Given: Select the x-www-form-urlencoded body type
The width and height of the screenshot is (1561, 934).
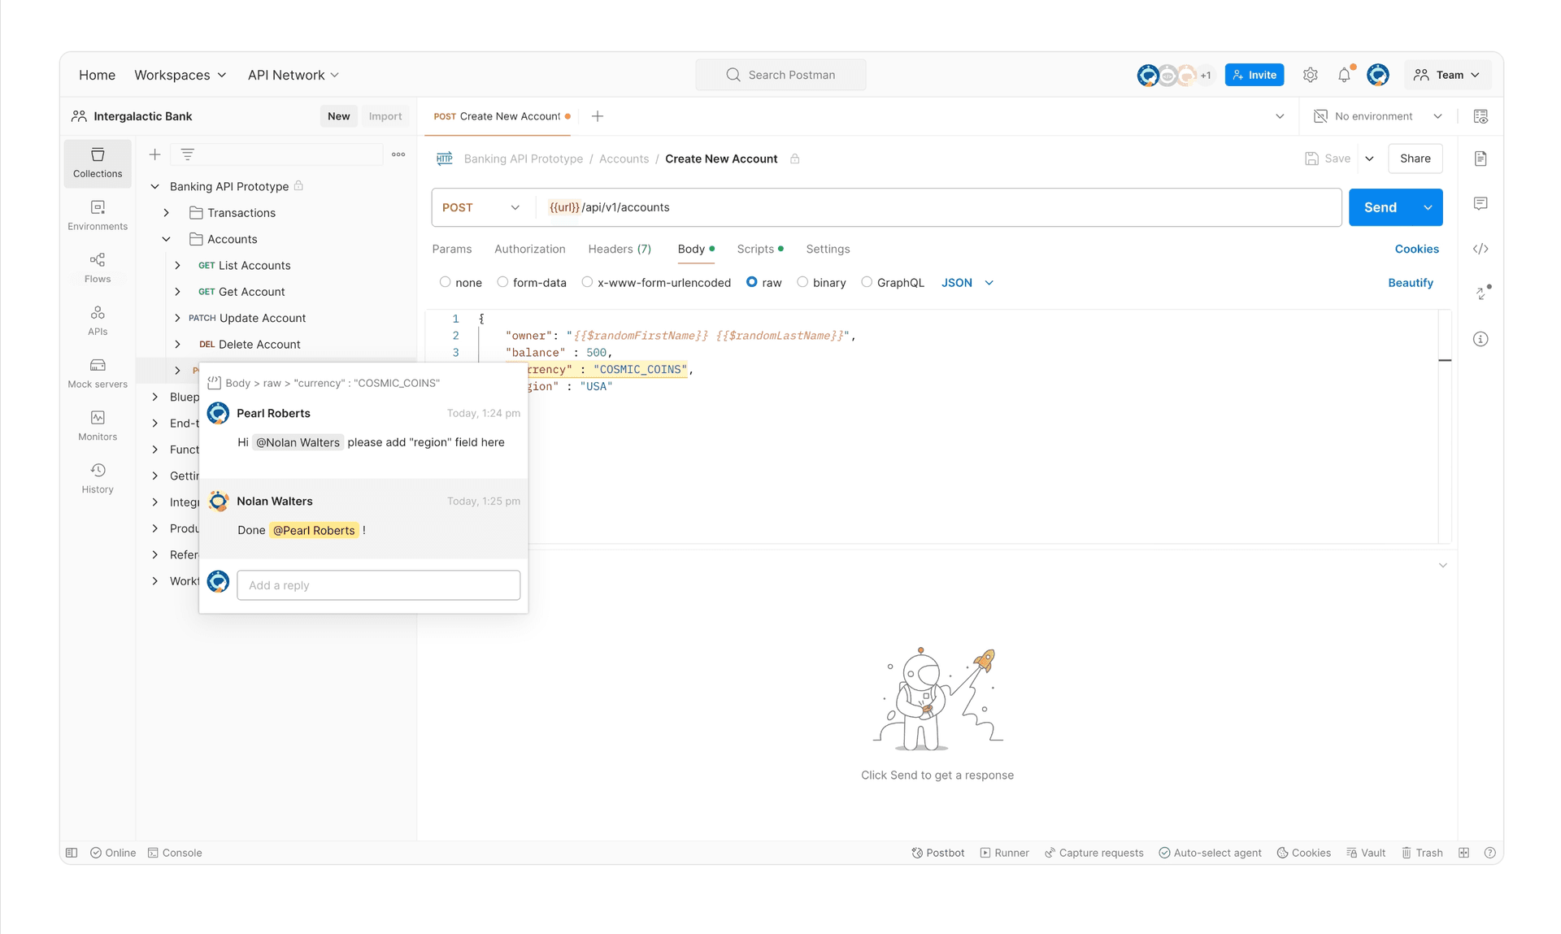Looking at the screenshot, I should (x=587, y=282).
